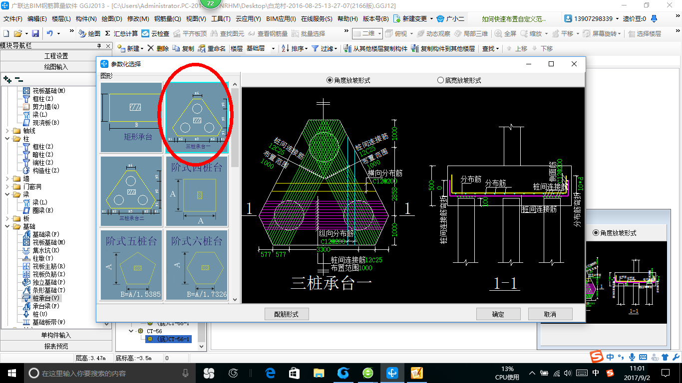This screenshot has width=682, height=383.
Task: Click 重命名 rename tool
Action: pos(212,48)
